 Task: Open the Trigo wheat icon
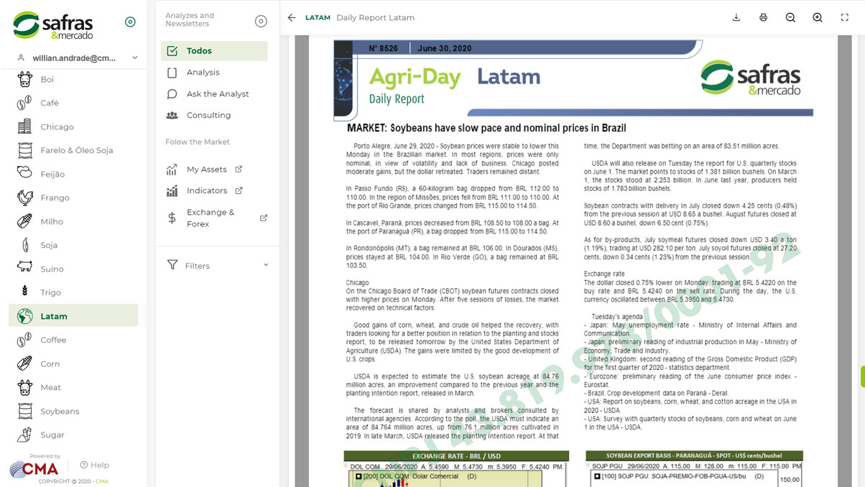tap(25, 292)
